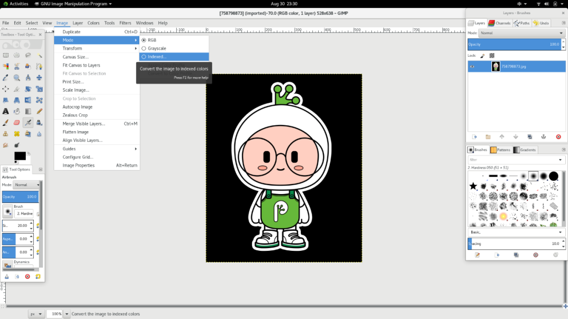Toggle the lock pixels brush icon
Screen dimensions: 568x319
point(482,56)
